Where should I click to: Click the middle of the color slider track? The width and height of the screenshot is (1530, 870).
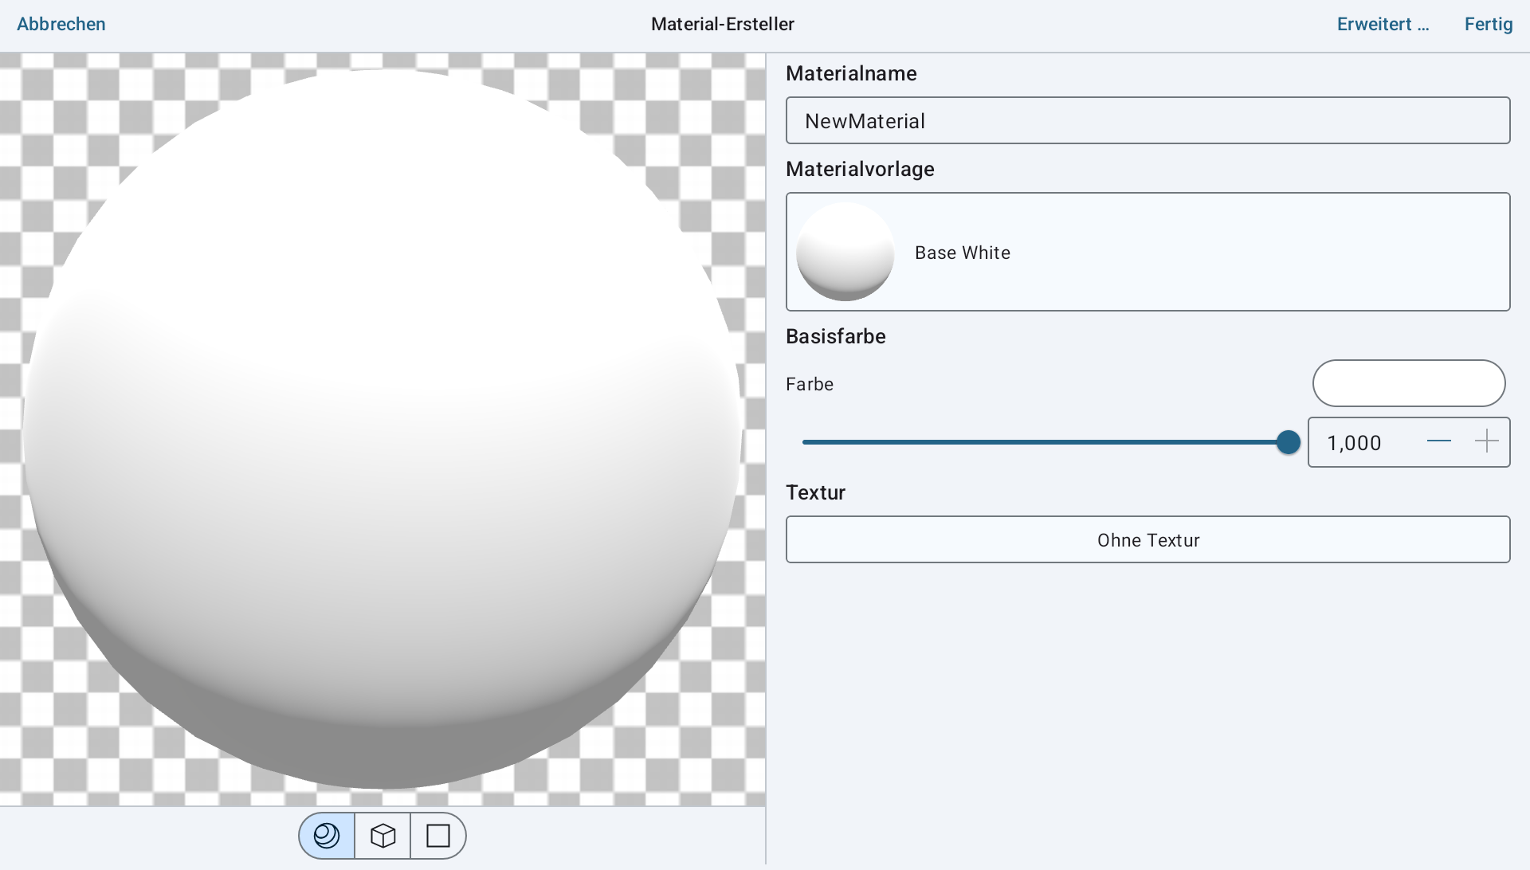coord(1044,442)
